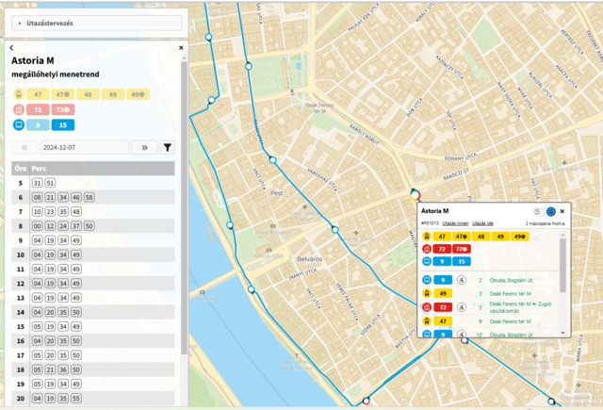Image resolution: width=603 pixels, height=410 pixels.
Task: Open tram 47 departure in 9 minutes
Action: pos(490,321)
